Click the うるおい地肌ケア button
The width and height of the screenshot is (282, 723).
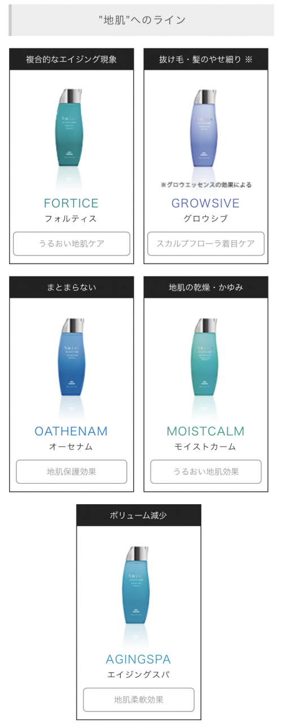[72, 244]
